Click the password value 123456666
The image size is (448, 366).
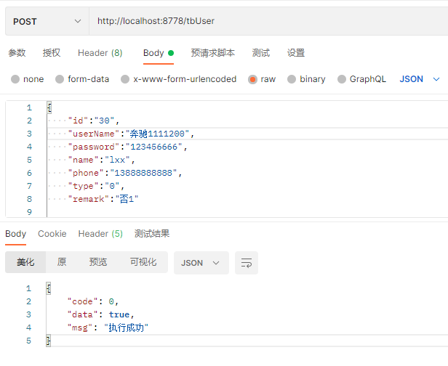(153, 147)
